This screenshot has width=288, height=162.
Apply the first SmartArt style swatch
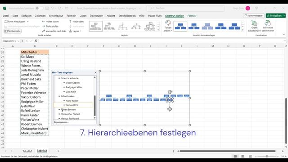[x=180, y=26]
